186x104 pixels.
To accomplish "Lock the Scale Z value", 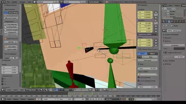I will tap(156, 45).
